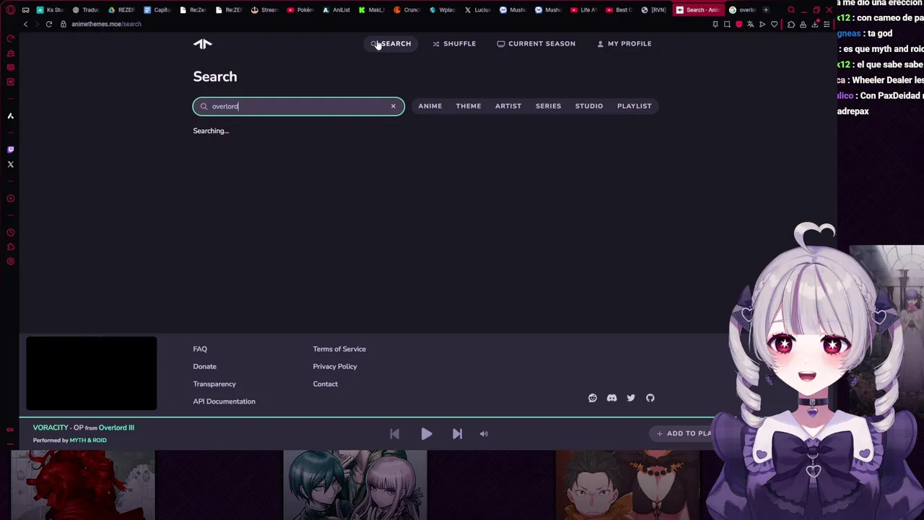924x520 pixels.
Task: Switch to the Pokémon YouTube tab
Action: [301, 10]
